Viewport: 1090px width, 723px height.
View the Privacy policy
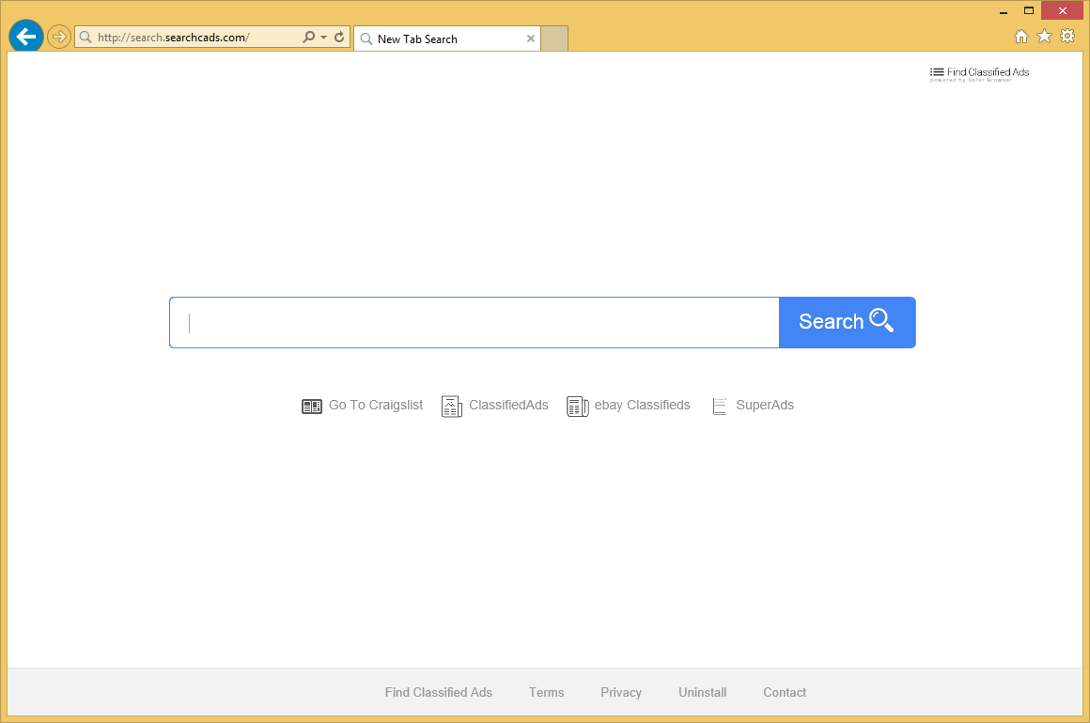620,692
